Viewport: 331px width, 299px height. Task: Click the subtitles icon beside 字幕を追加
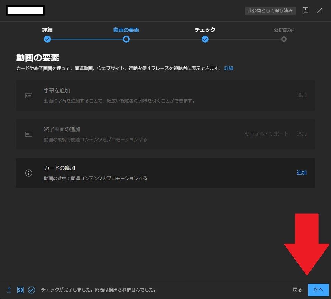pyautogui.click(x=29, y=96)
